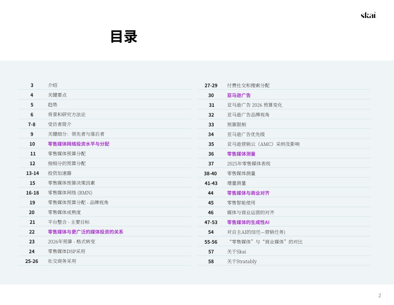394x305 pixels.
Task: Open 社交商务采用 on pages 25-26
Action: pos(62,261)
